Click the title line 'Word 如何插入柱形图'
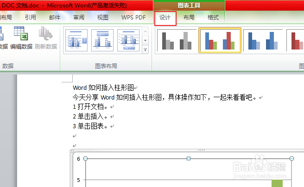The width and height of the screenshot is (304, 187). point(103,87)
